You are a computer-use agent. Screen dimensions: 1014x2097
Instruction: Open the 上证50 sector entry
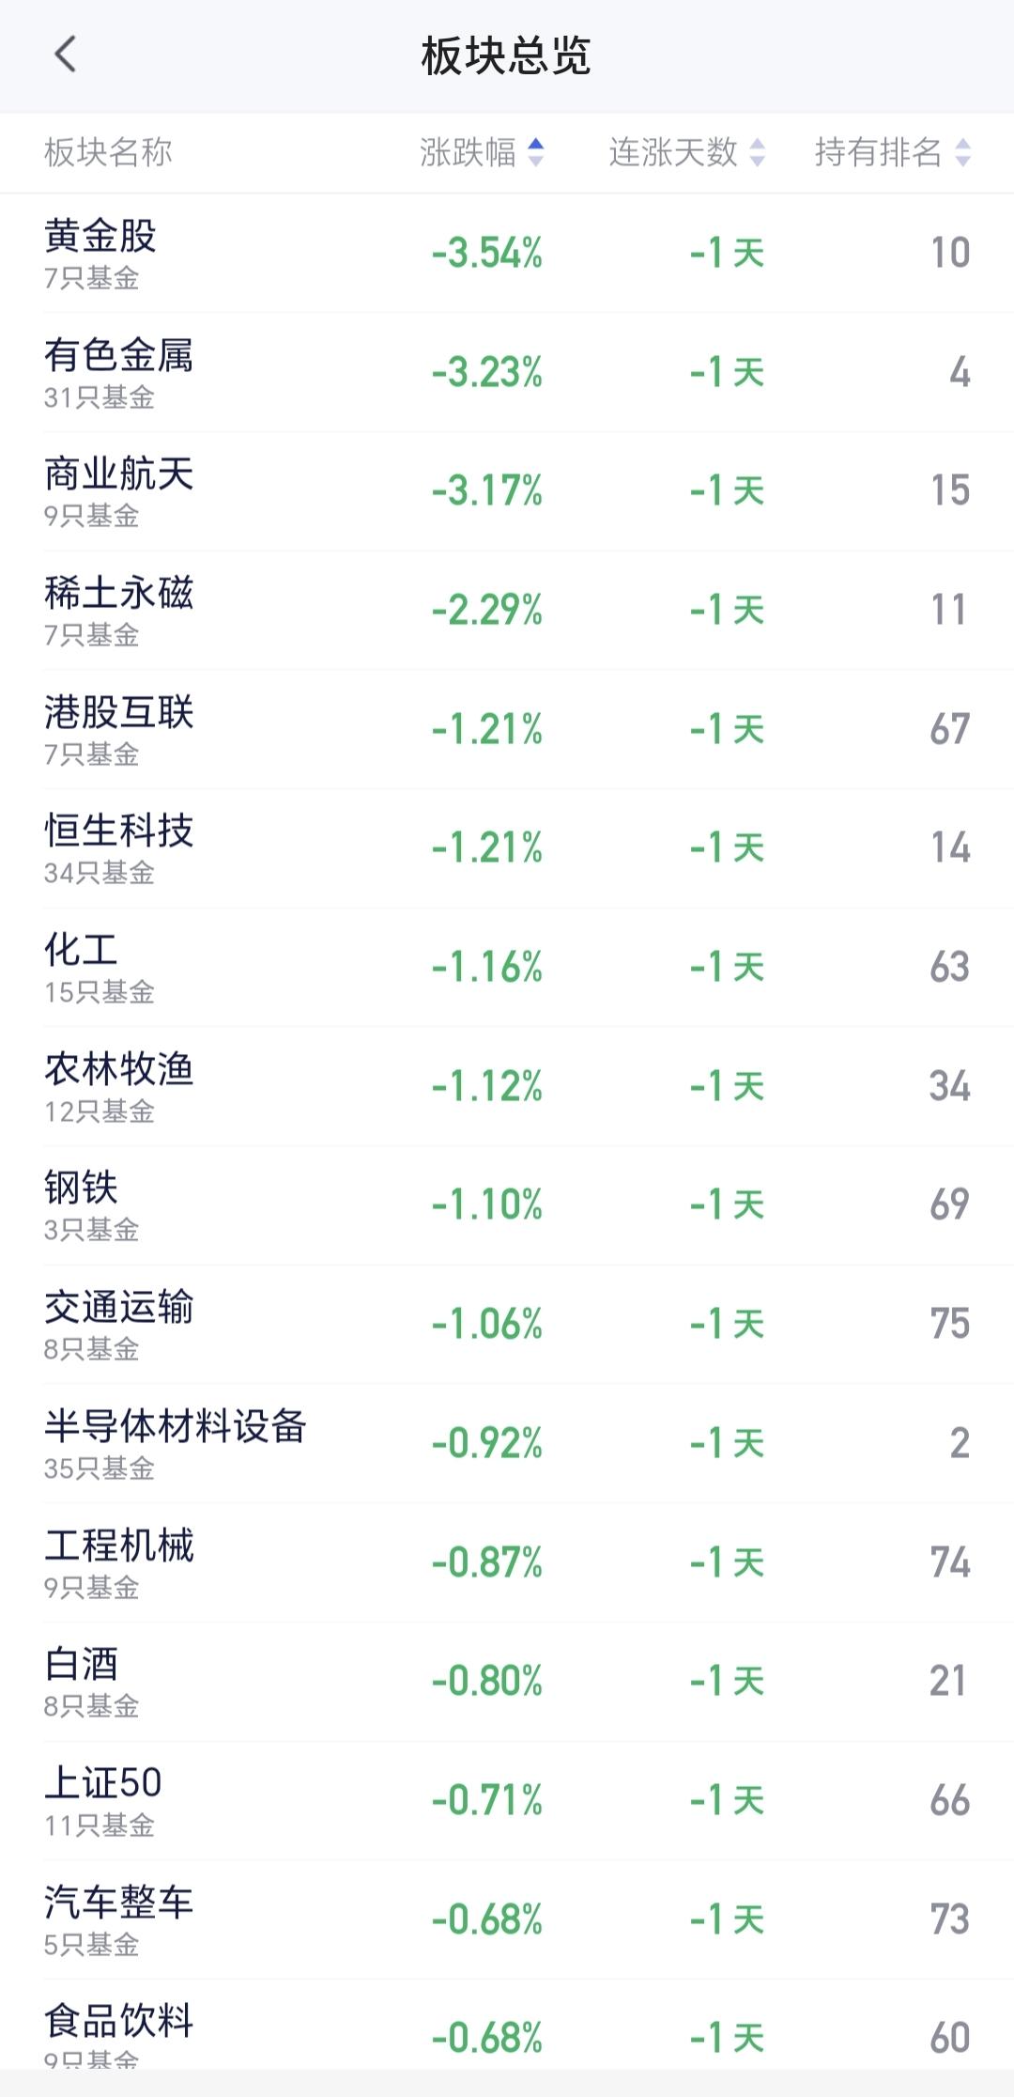click(507, 1801)
